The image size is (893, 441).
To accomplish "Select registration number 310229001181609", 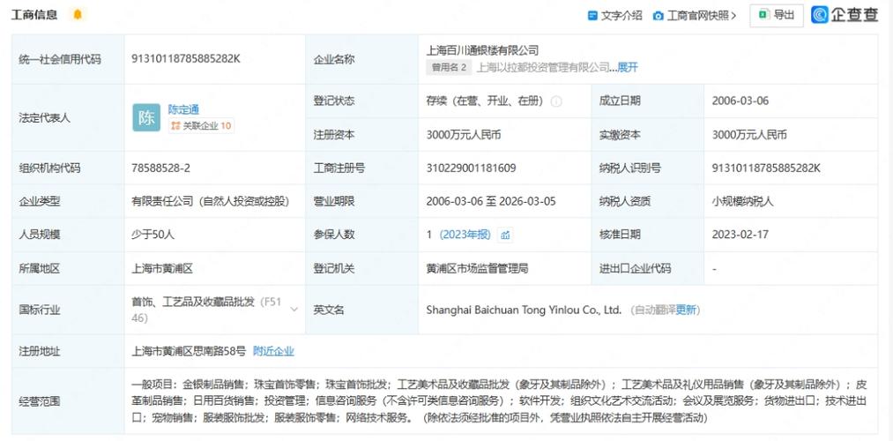I will [x=471, y=168].
